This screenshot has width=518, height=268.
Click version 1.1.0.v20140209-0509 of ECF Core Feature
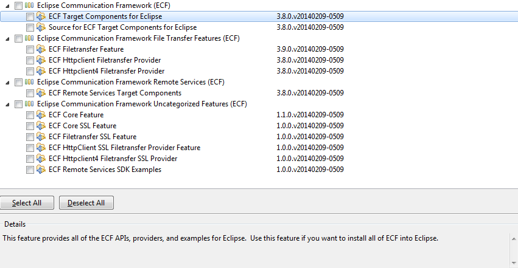[310, 115]
